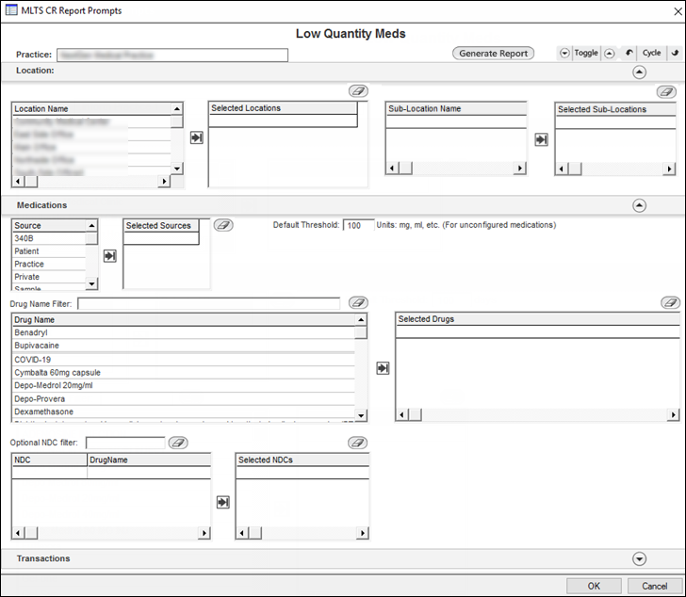686x597 pixels.
Task: Click into the Drug Name Filter box
Action: click(x=208, y=303)
